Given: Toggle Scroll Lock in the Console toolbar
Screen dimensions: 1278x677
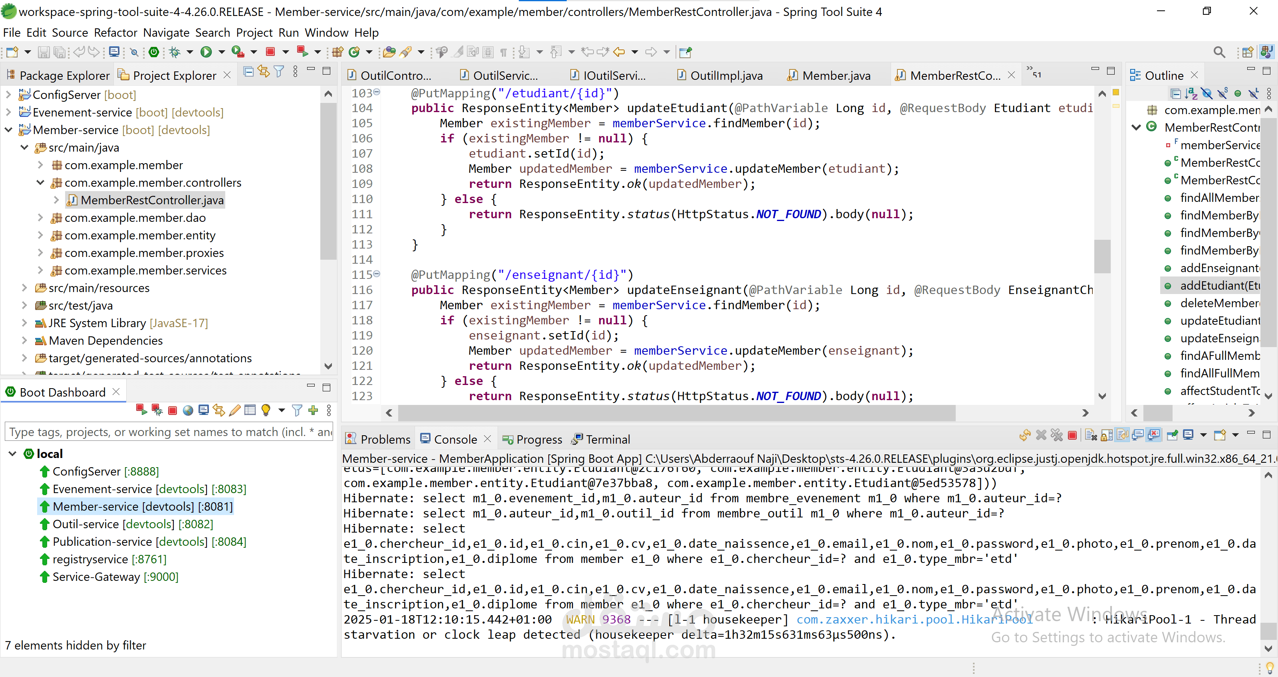Looking at the screenshot, I should [1106, 435].
